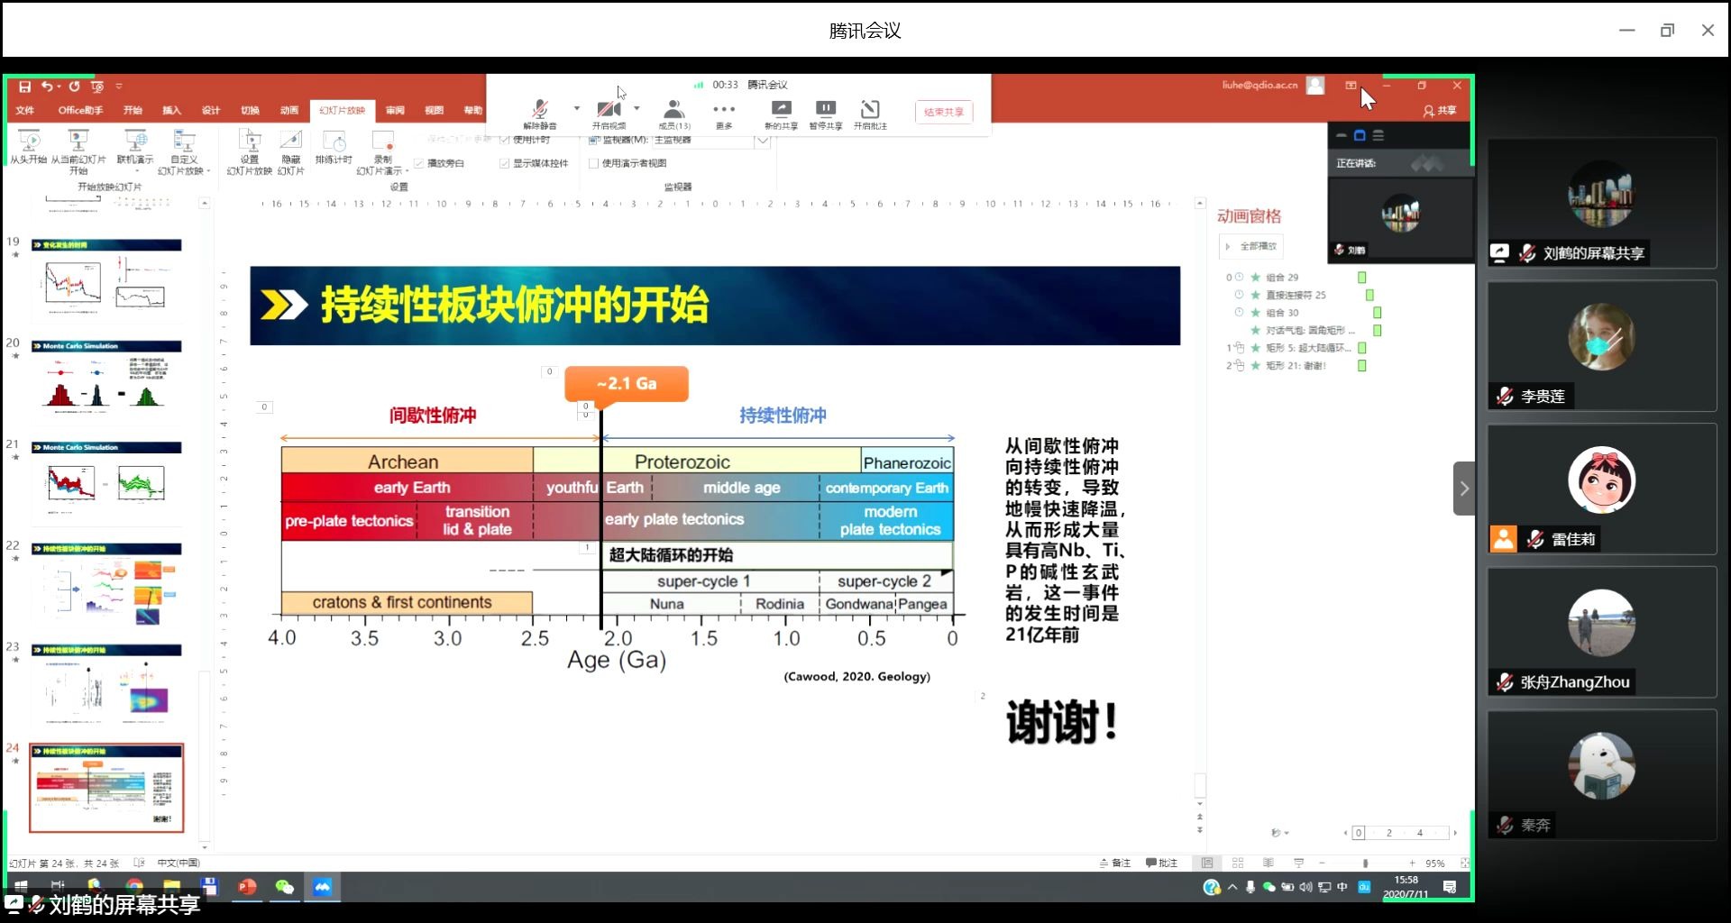Toggle Play Narrations (播放旁白) checkbox

click(x=418, y=164)
